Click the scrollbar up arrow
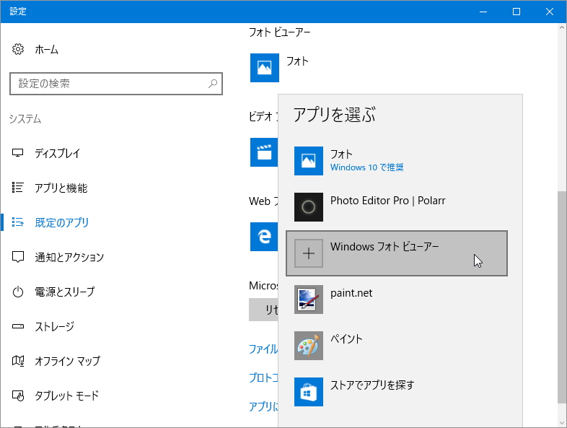This screenshot has height=428, width=567. (x=562, y=27)
